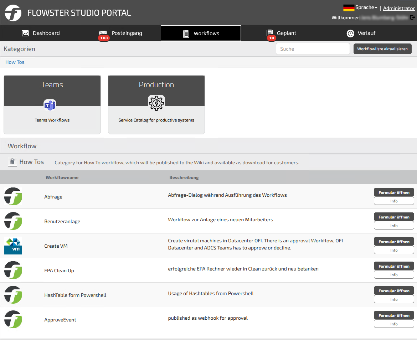
Task: Open form for Abfrage workflow
Action: click(394, 192)
